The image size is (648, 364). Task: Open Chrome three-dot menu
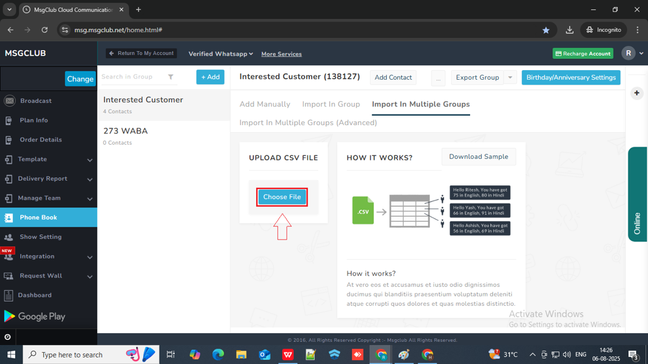click(x=637, y=30)
